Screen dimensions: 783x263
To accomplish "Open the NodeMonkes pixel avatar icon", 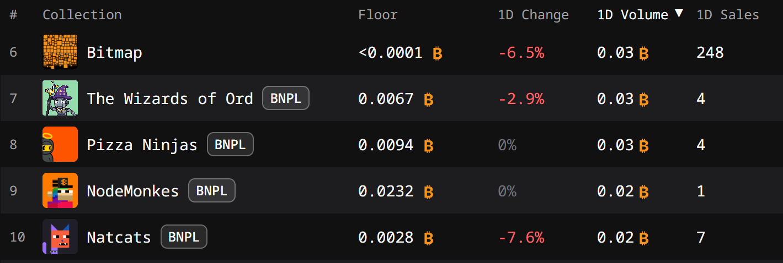I will [x=60, y=190].
